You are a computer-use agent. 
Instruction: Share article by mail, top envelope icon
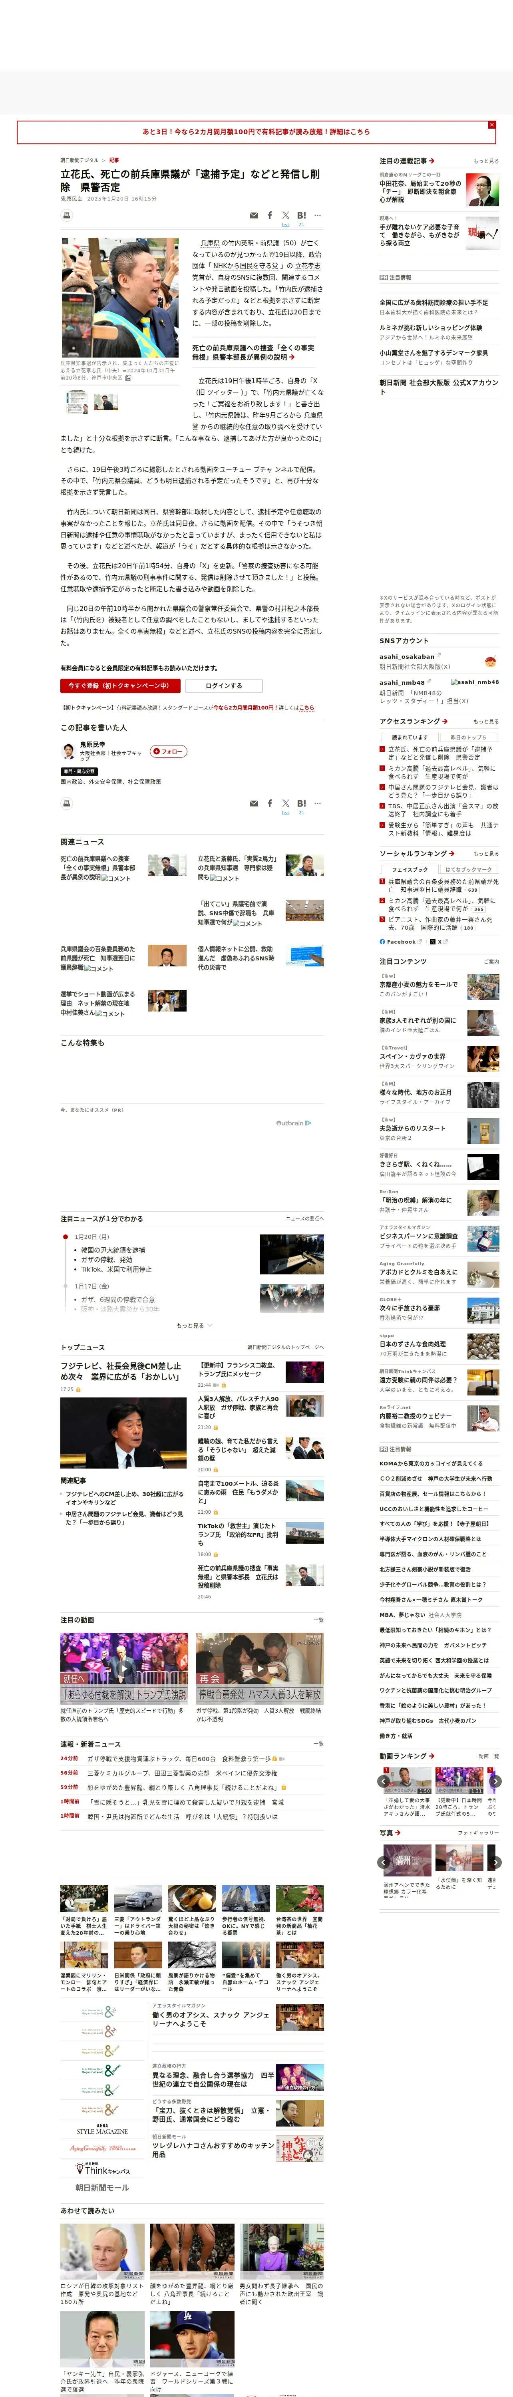tap(253, 215)
